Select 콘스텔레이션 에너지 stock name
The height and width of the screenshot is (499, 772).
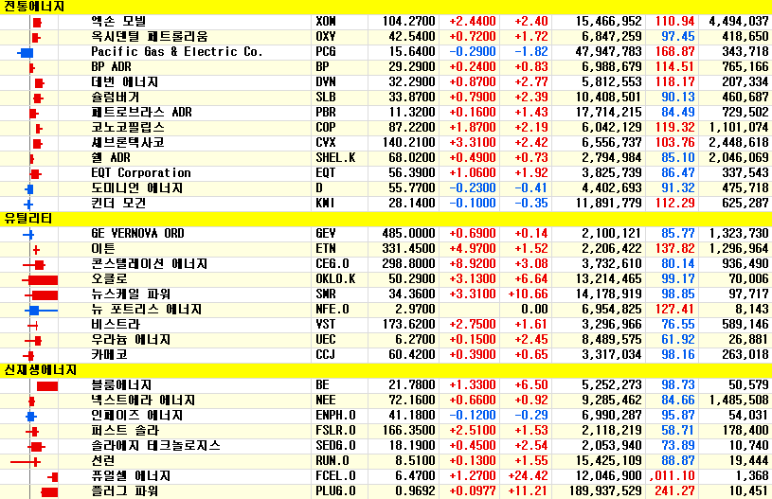(x=149, y=264)
